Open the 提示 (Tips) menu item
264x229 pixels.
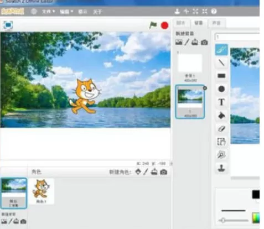point(82,12)
